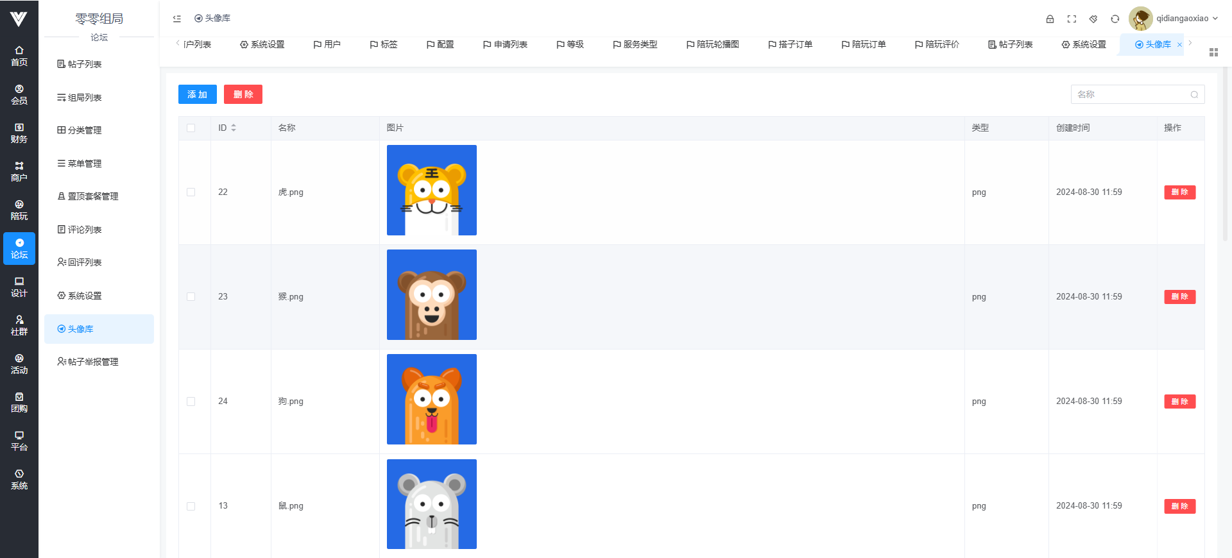Image resolution: width=1232 pixels, height=558 pixels.
Task: Tick the checkbox for 狗.png row
Action: tap(191, 402)
